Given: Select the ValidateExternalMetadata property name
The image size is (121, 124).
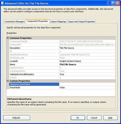Looking at the screenshot, I should click(x=22, y=74).
